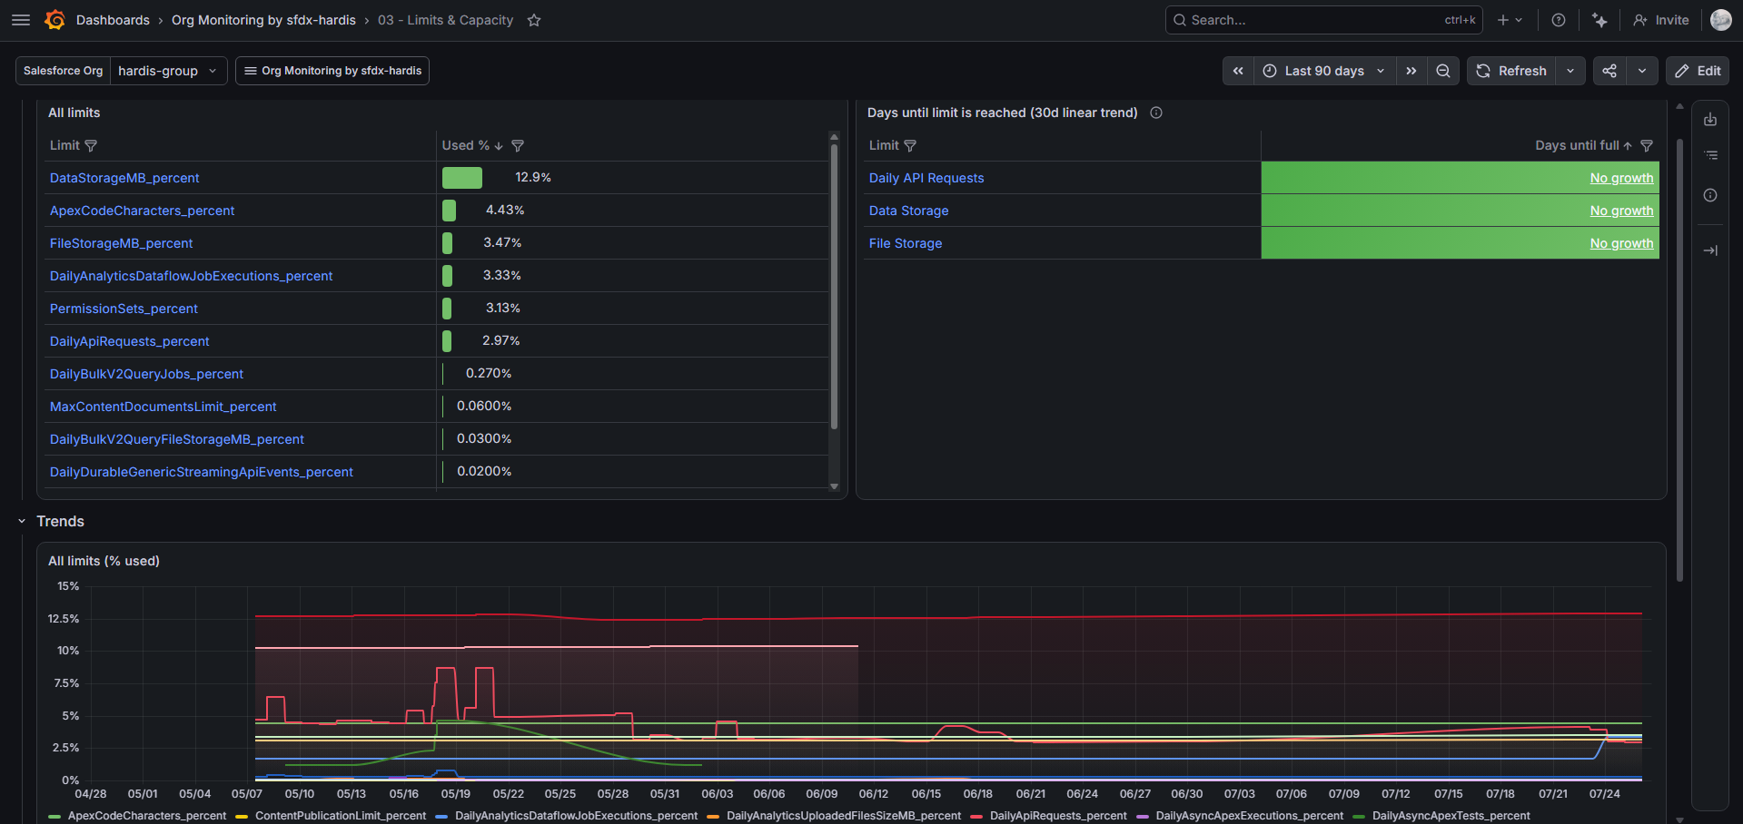The width and height of the screenshot is (1743, 824).
Task: Open the hardis-group Salesforce Org dropdown
Action: click(x=168, y=71)
